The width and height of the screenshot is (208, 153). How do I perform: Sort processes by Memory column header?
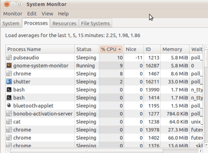point(174,49)
